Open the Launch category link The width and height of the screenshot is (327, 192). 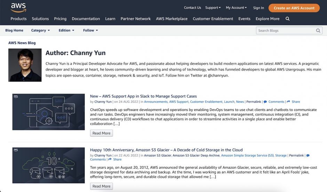(x=229, y=102)
